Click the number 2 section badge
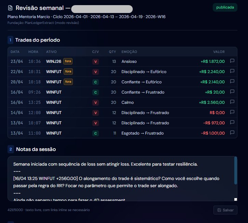This screenshot has height=223, width=248. tap(11, 149)
